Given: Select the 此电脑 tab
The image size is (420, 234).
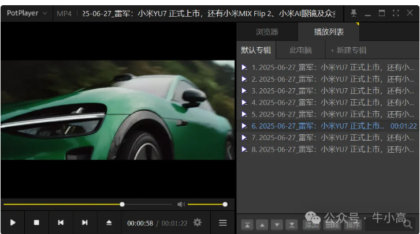Looking at the screenshot, I should 300,50.
